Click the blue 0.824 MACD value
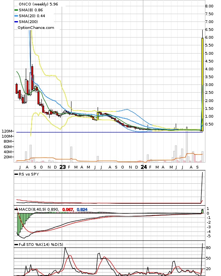The height and width of the screenshot is (276, 221). click(82, 210)
